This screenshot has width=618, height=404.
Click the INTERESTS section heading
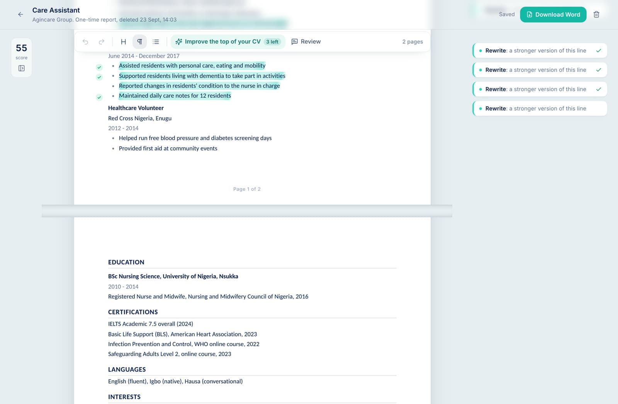click(124, 397)
